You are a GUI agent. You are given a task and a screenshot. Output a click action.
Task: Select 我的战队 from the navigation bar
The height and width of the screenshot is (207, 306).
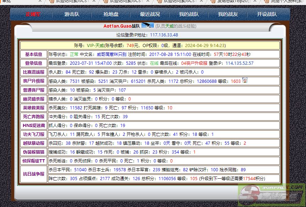(189, 15)
